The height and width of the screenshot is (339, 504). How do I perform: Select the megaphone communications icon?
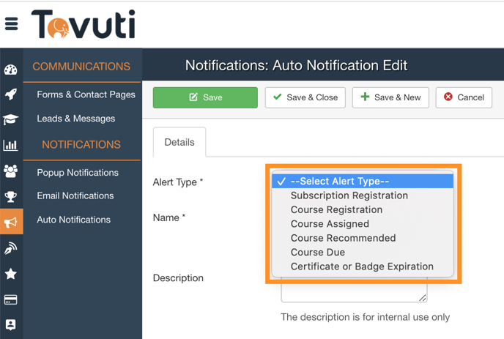(x=11, y=222)
